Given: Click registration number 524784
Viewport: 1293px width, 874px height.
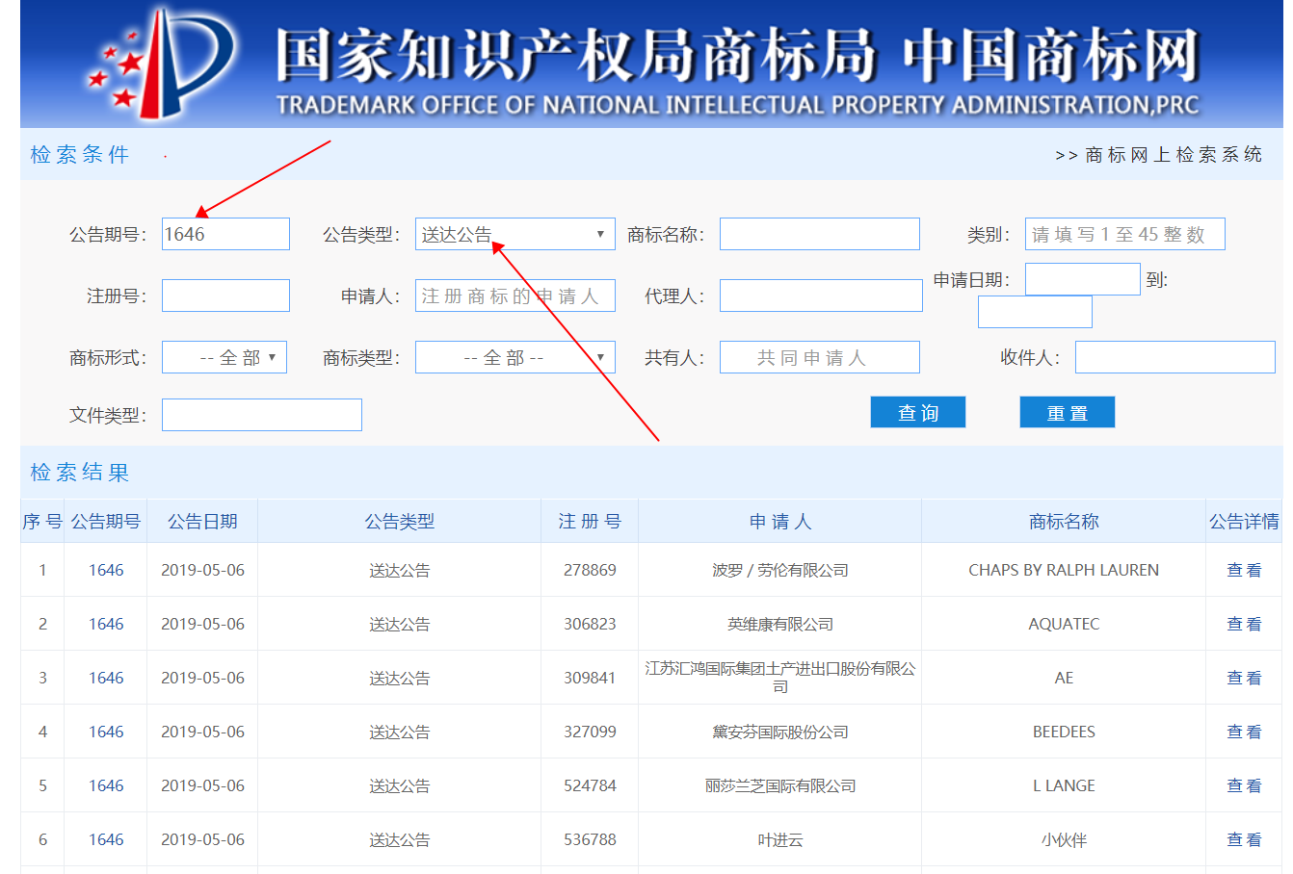Looking at the screenshot, I should point(590,785).
